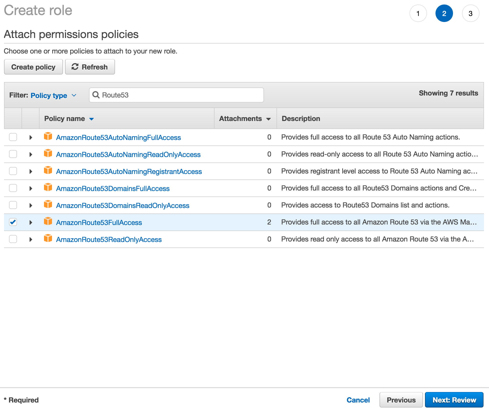Image resolution: width=489 pixels, height=412 pixels.
Task: Expand the AmazonRoute53ReadOnlyAccess row details
Action: point(30,239)
